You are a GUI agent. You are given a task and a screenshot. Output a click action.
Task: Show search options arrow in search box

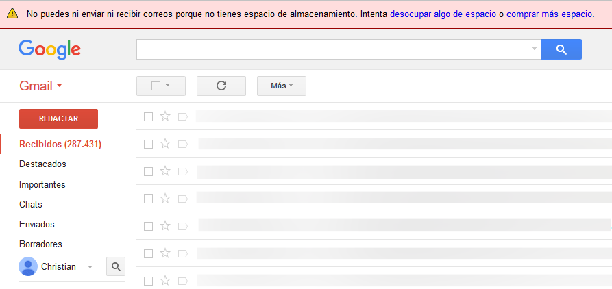click(534, 49)
